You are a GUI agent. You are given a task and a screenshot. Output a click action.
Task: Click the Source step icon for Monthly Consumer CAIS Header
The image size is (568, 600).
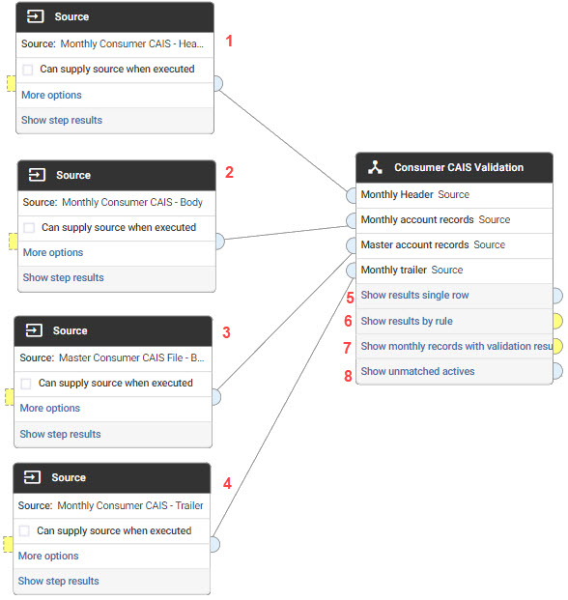pyautogui.click(x=35, y=16)
